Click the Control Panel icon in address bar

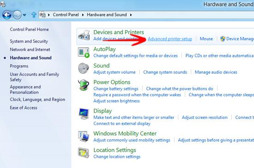(42, 15)
